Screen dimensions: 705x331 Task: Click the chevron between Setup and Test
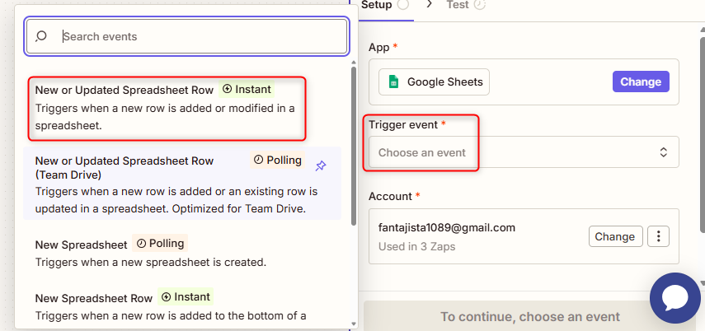[x=429, y=5]
